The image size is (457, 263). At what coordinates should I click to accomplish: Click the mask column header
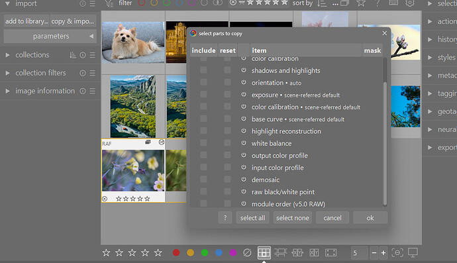pyautogui.click(x=372, y=50)
